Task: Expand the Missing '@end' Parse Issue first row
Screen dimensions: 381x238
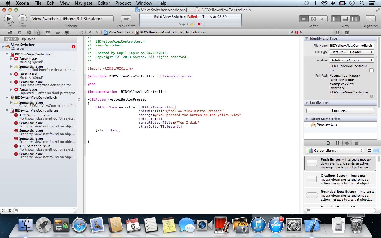Action: [x=11, y=59]
